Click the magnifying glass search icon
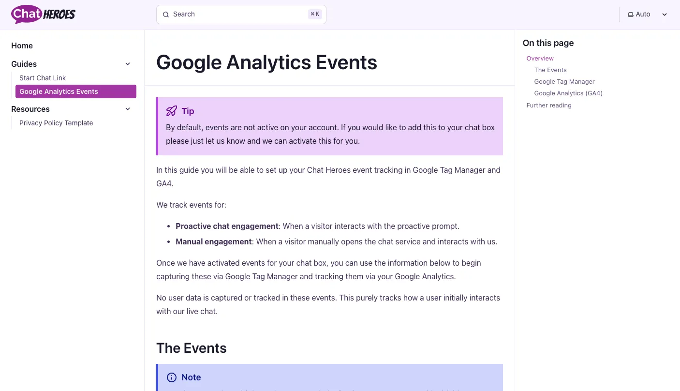Image resolution: width=680 pixels, height=391 pixels. (x=166, y=15)
